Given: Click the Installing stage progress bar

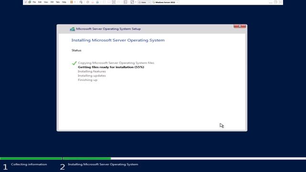Looking at the screenshot, I should [x=184, y=158].
